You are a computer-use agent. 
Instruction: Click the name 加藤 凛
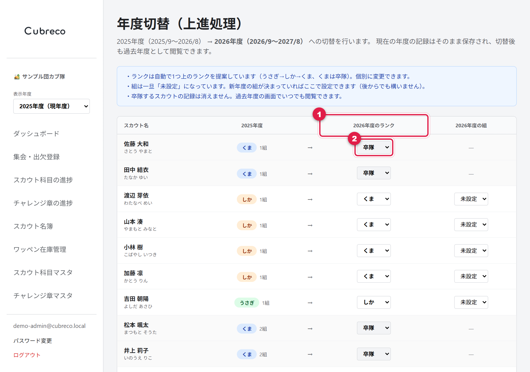[x=133, y=273]
